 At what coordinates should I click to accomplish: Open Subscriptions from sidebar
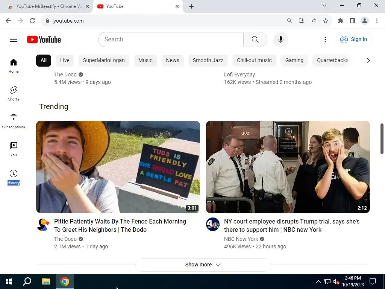tap(14, 122)
